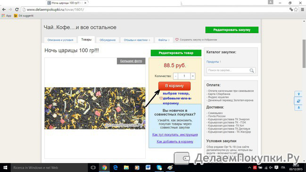Show hidden system tray icons chevron
The height and width of the screenshot is (172, 306).
coord(249,168)
